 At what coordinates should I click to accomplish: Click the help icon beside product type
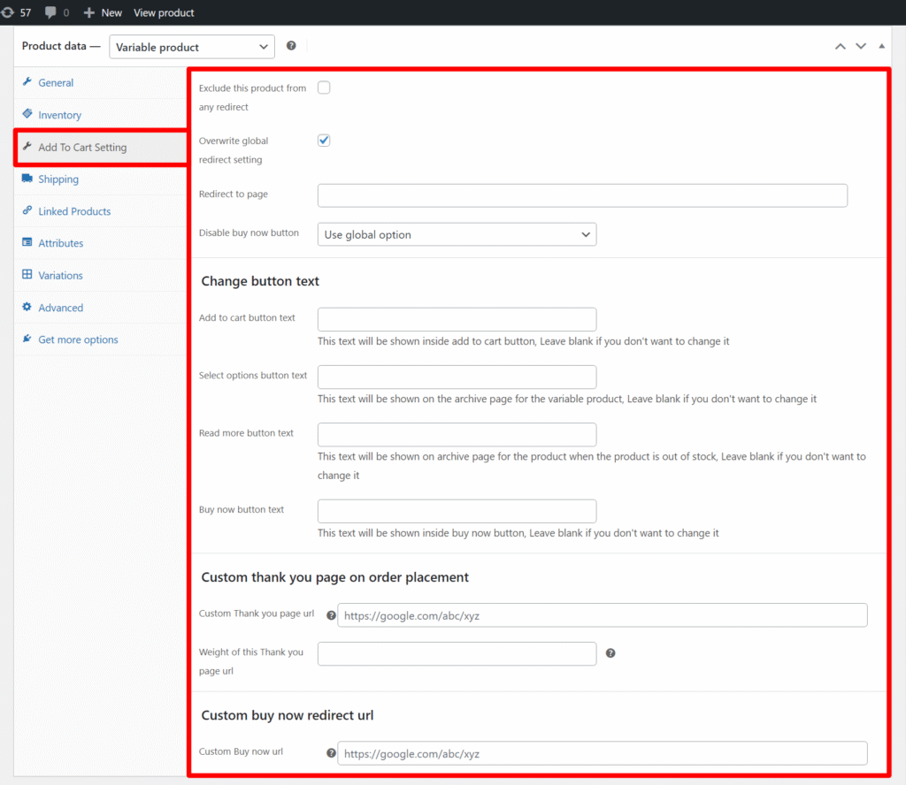click(x=291, y=46)
